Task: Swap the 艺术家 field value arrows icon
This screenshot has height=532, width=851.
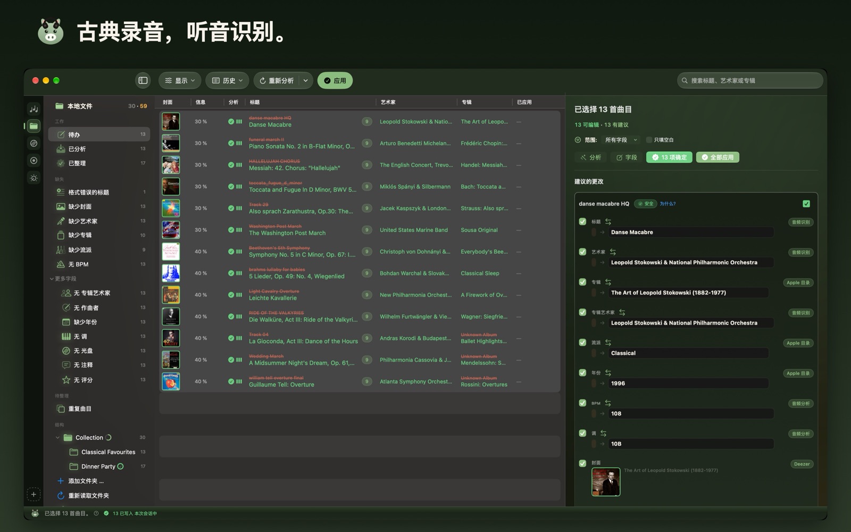Action: [613, 252]
